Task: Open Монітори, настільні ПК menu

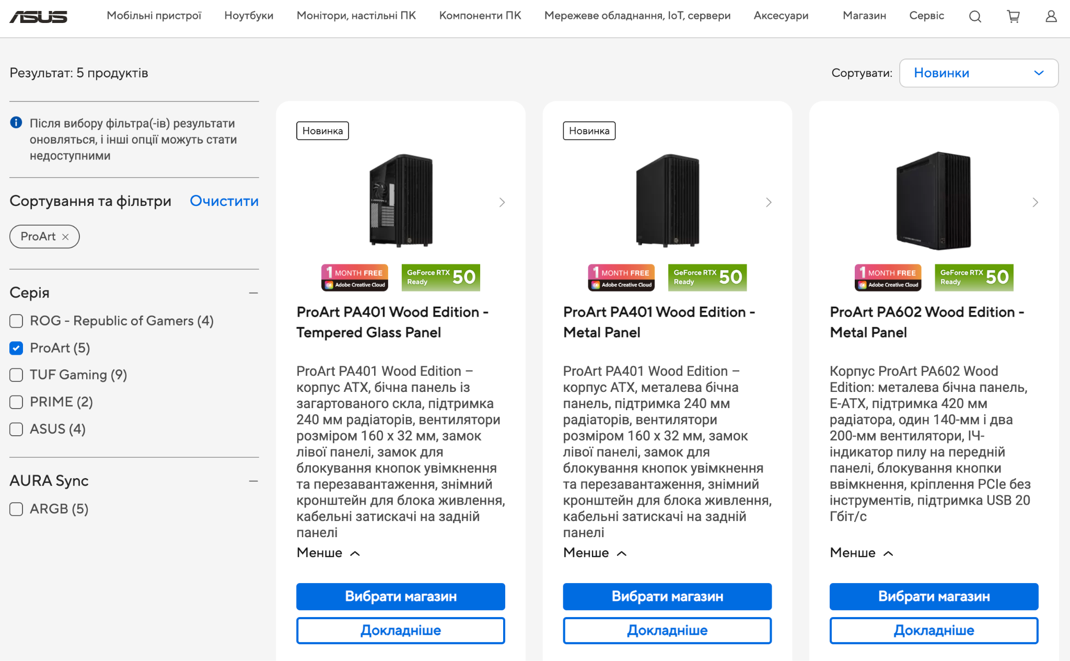Action: [356, 16]
